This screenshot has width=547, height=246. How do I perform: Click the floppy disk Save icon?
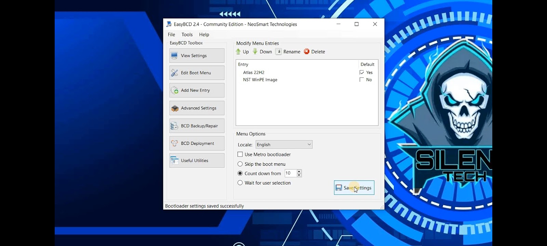tap(339, 188)
